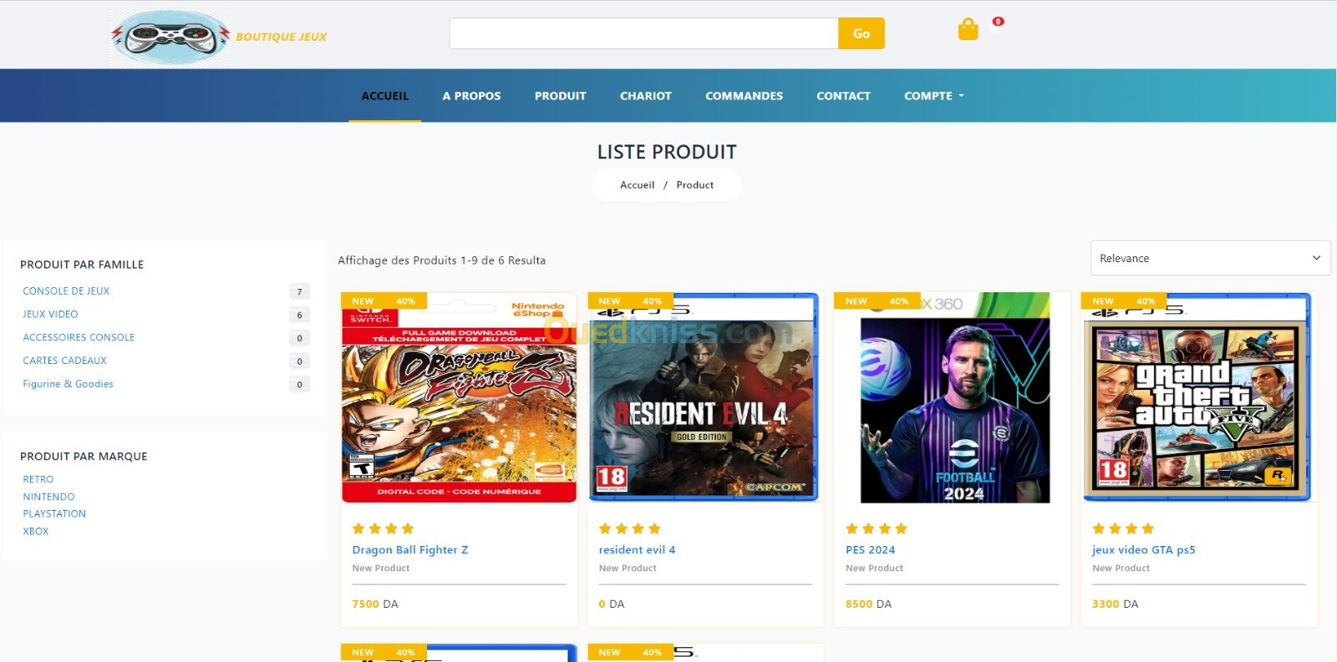
Task: Click the Dragon Ball Fighter Z title link
Action: (x=410, y=550)
